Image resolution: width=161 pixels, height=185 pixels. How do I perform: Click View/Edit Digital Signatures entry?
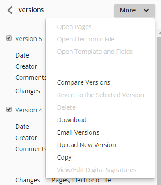[96, 170]
